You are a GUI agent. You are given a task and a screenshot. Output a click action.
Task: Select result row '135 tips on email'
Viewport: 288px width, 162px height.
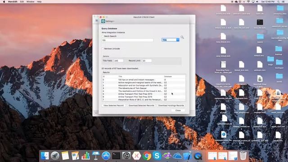click(x=144, y=80)
